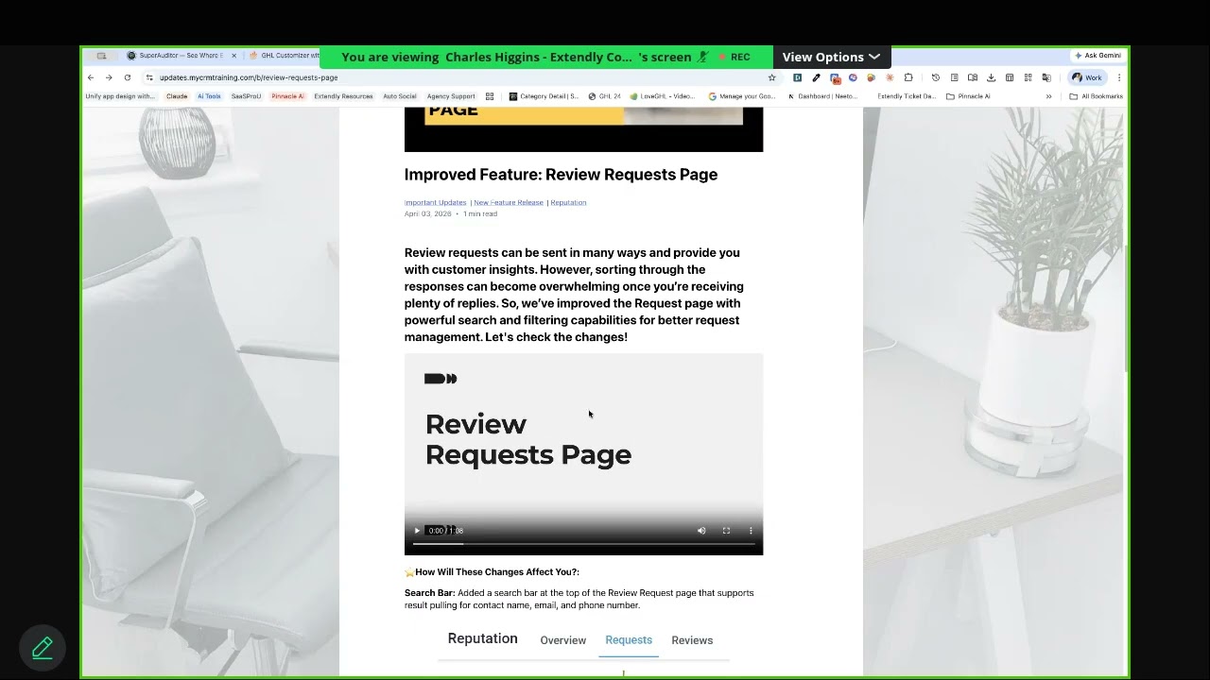Open the browser extensions puzzle icon
Image resolution: width=1210 pixels, height=680 pixels.
point(908,77)
